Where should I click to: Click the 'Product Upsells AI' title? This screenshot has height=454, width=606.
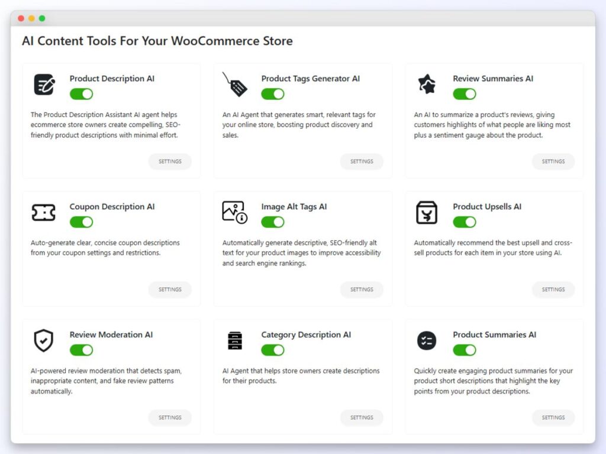487,207
